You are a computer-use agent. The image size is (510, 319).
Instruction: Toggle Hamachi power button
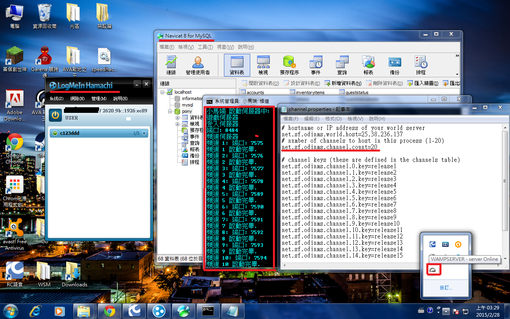tap(55, 116)
